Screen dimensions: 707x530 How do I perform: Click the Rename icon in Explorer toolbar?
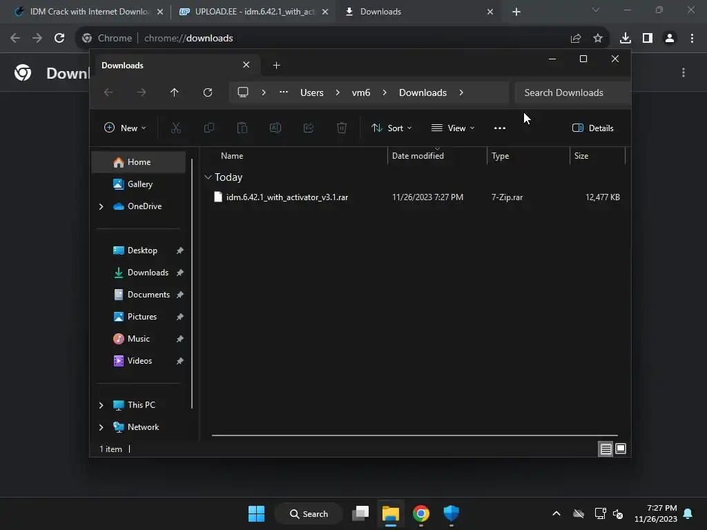click(x=275, y=128)
